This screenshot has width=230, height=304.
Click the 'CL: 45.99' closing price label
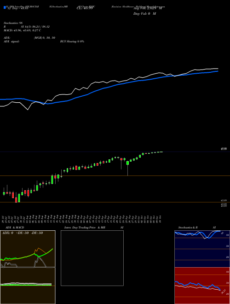coord(85,8)
